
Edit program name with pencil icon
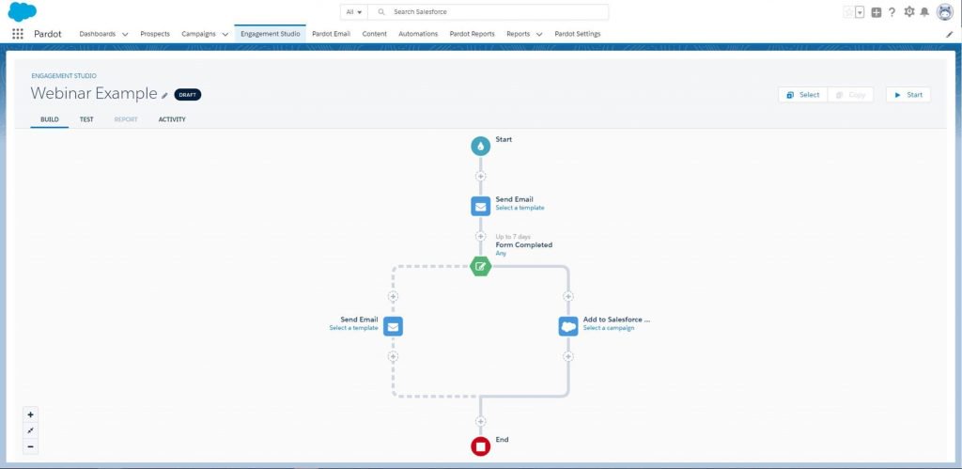click(x=164, y=96)
